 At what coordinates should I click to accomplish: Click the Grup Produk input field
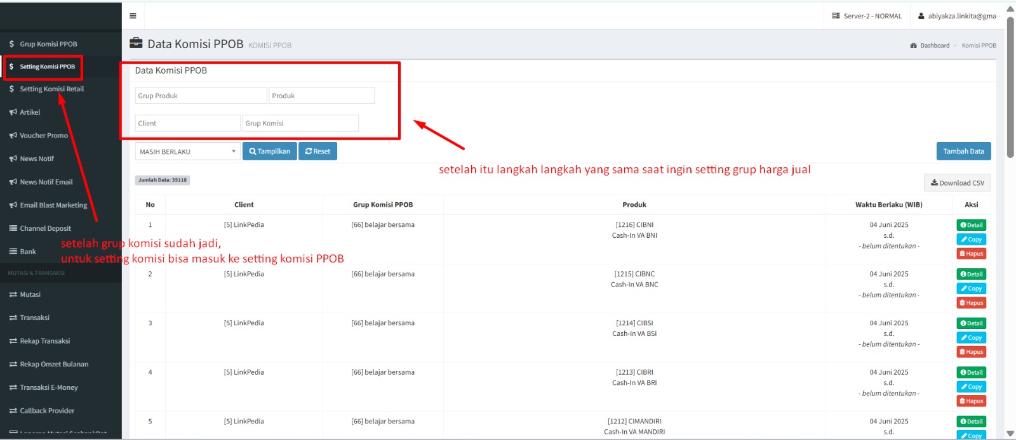[201, 96]
